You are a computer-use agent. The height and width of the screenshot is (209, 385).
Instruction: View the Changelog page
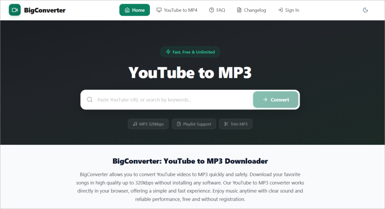pyautogui.click(x=251, y=10)
